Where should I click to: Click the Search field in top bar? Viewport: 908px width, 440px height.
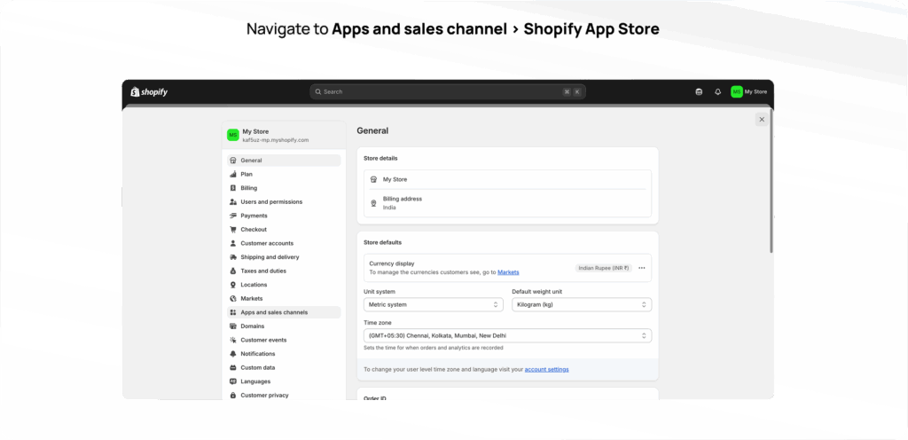tap(448, 91)
